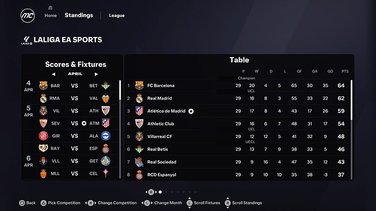Screen dimensions: 376x211
Task: Open the League sub-tab
Action: pos(117,16)
